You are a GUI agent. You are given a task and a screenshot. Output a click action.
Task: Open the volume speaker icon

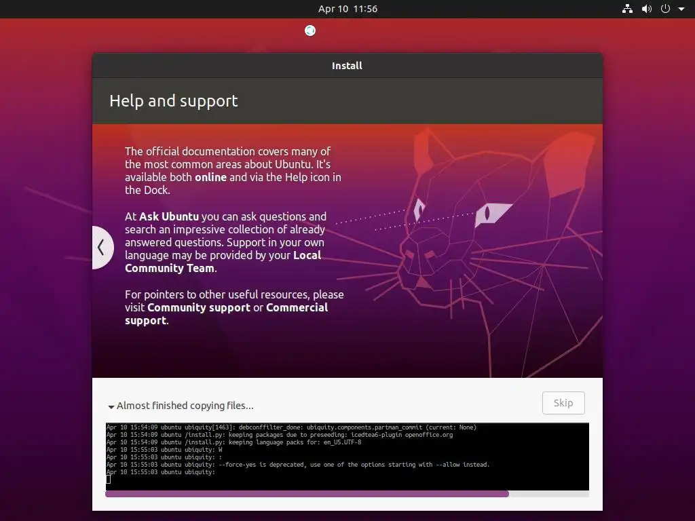(x=647, y=8)
